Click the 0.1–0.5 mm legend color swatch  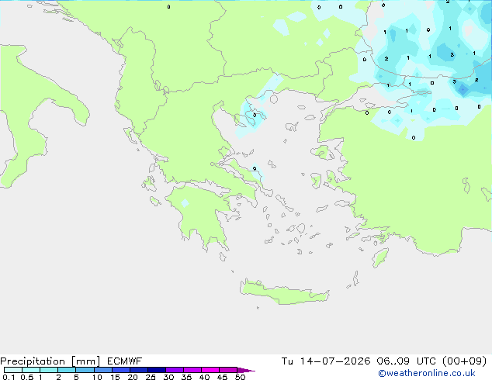(x=13, y=370)
